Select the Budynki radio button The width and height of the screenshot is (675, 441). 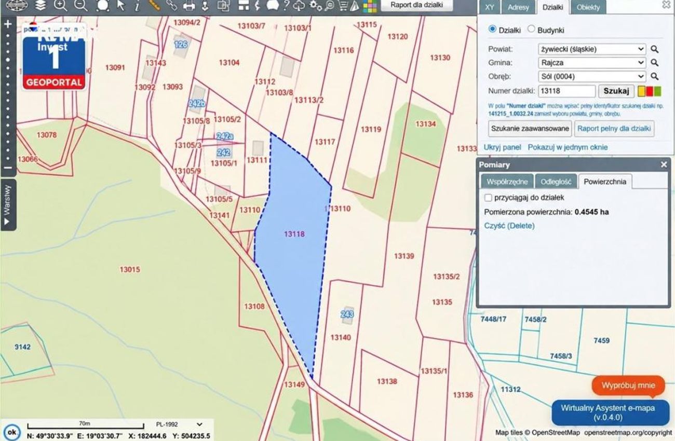531,30
